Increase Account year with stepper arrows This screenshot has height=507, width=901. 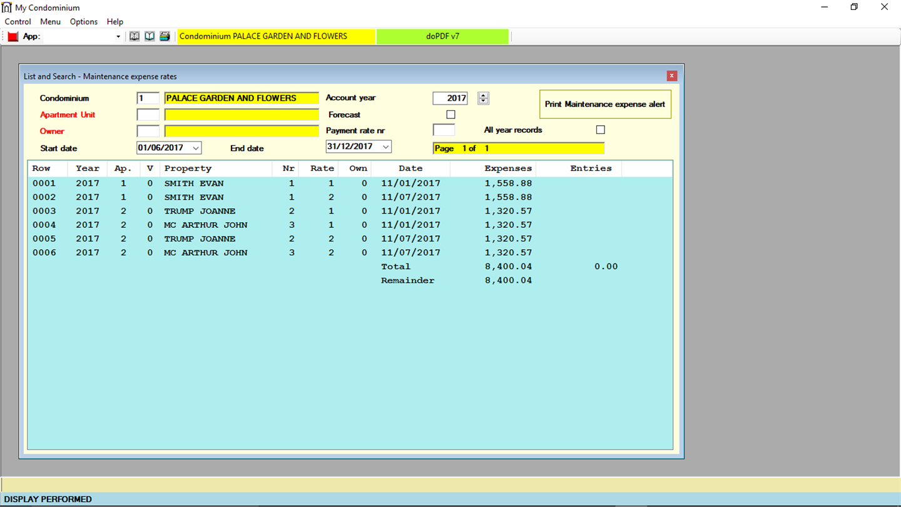[x=483, y=95]
